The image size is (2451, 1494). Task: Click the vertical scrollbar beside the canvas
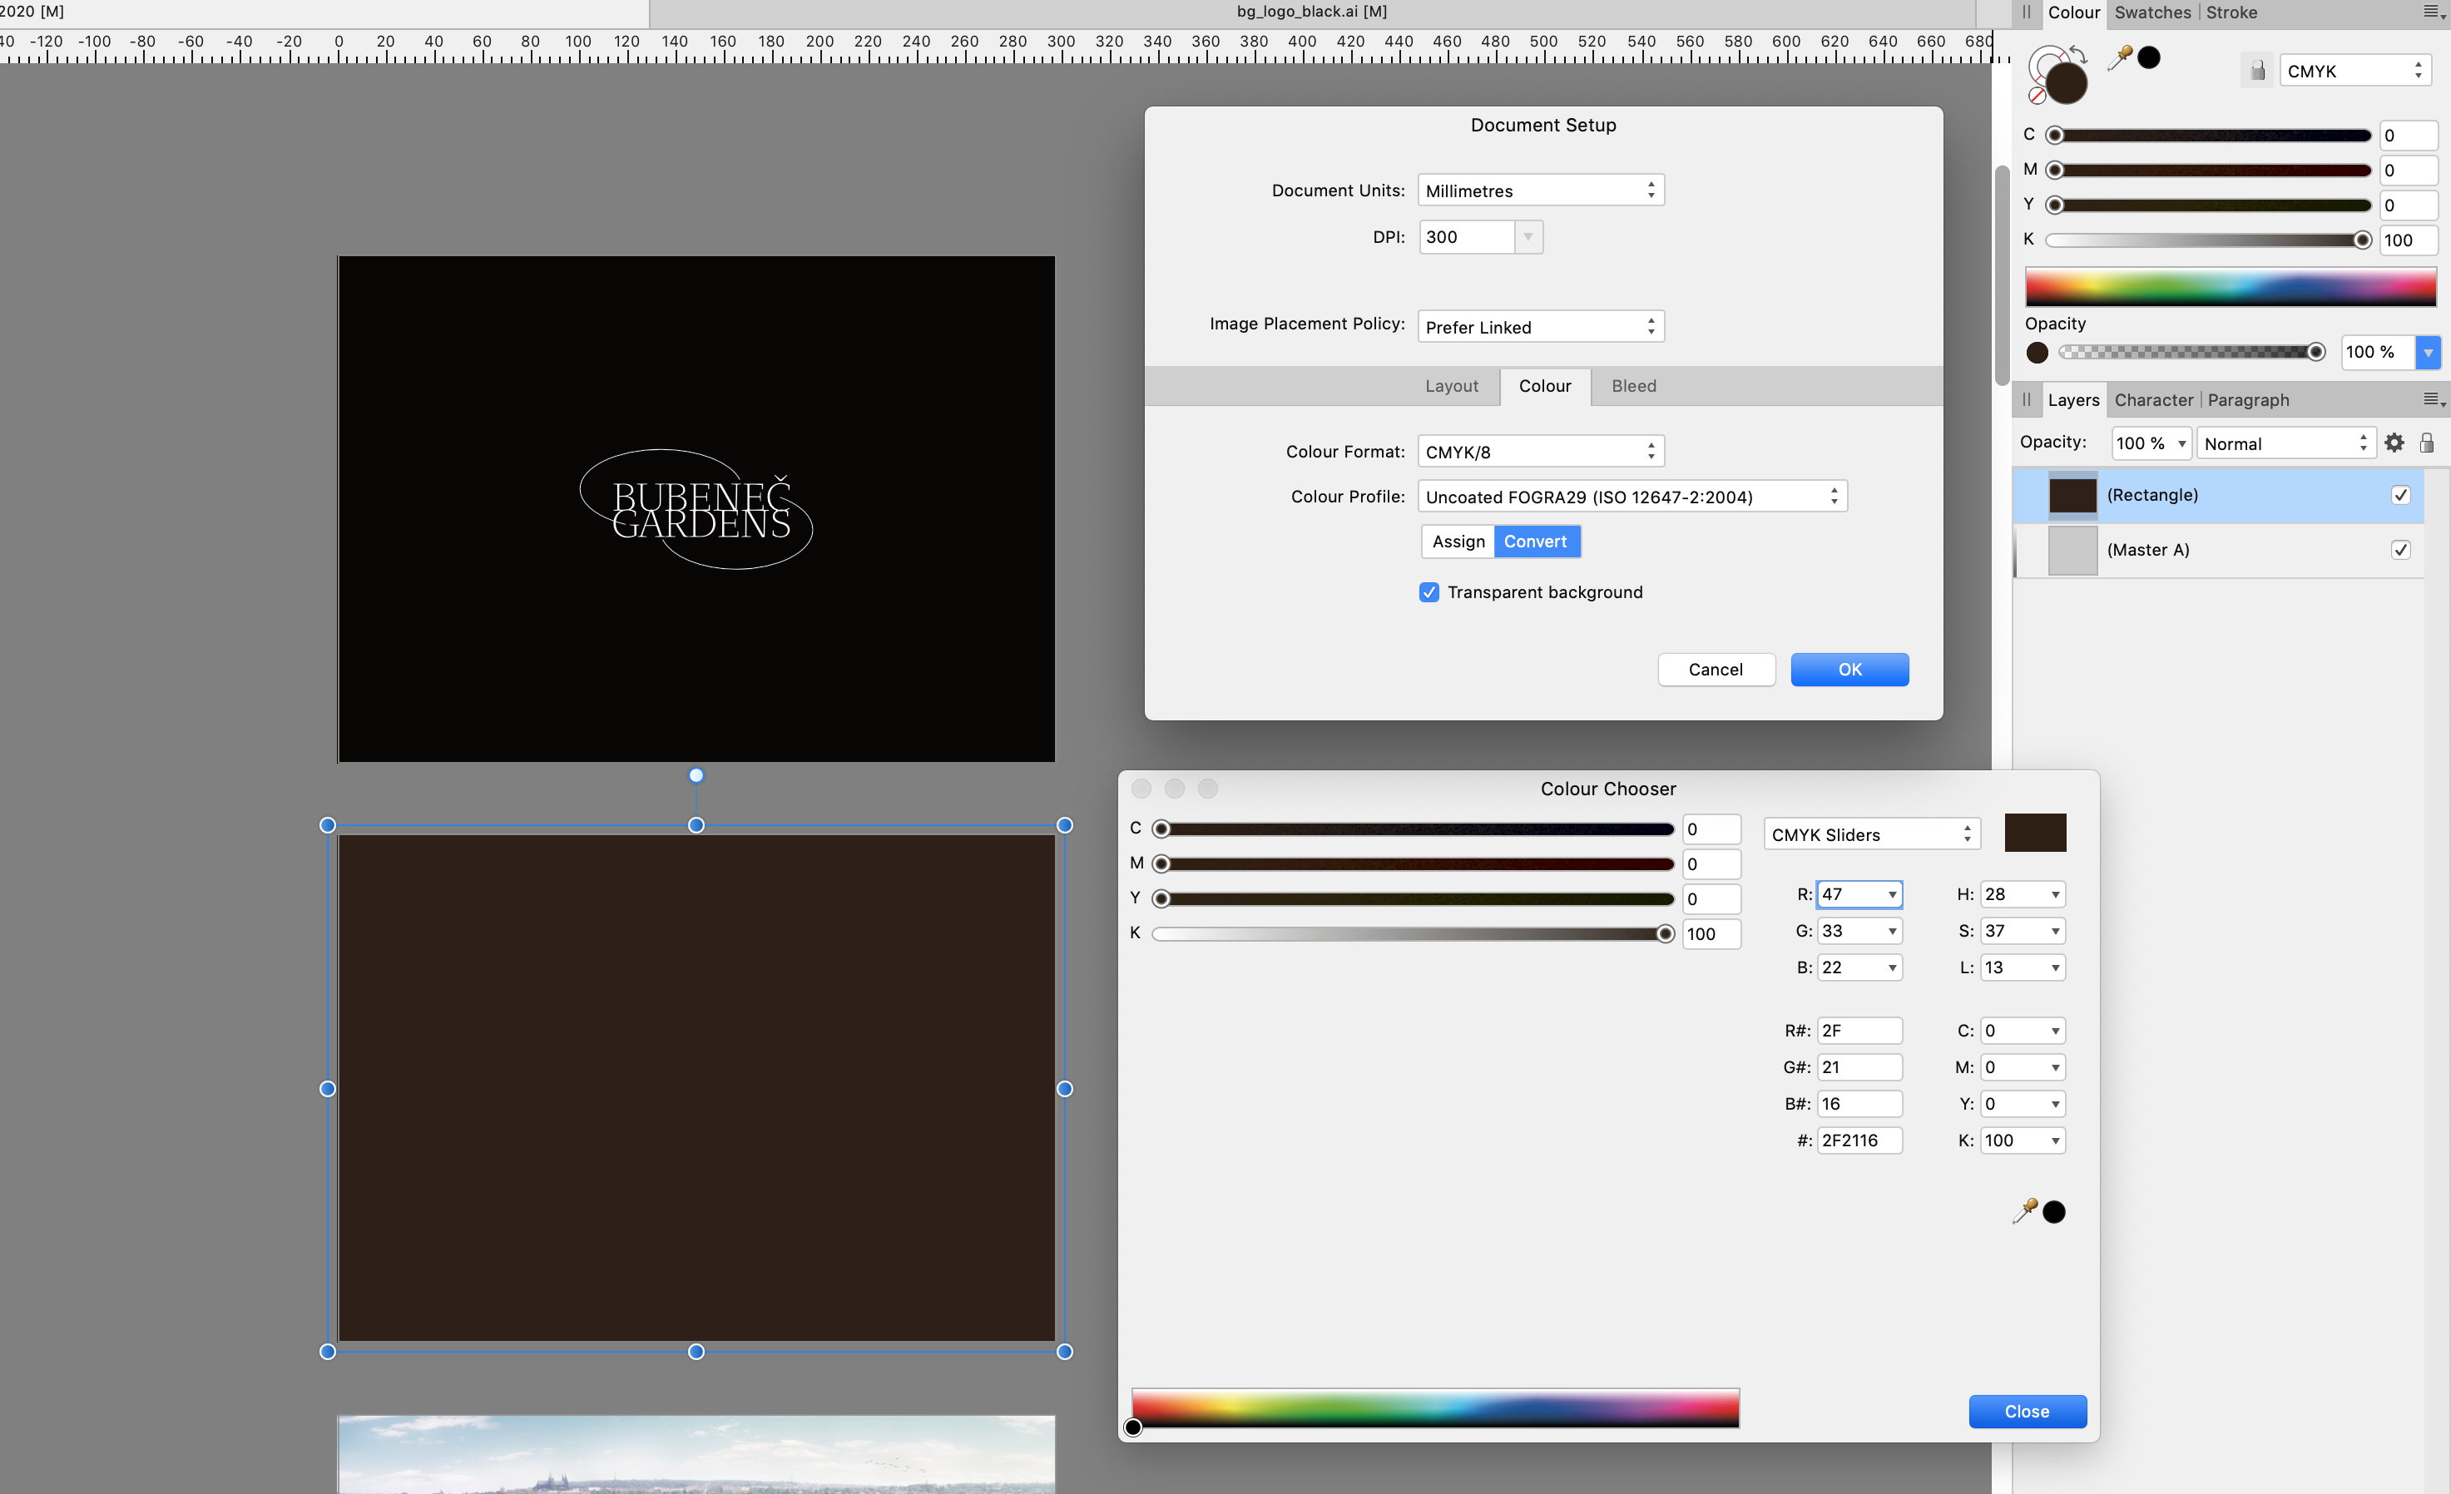point(2002,275)
